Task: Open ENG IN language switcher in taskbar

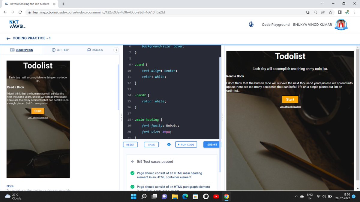Action: click(x=310, y=196)
